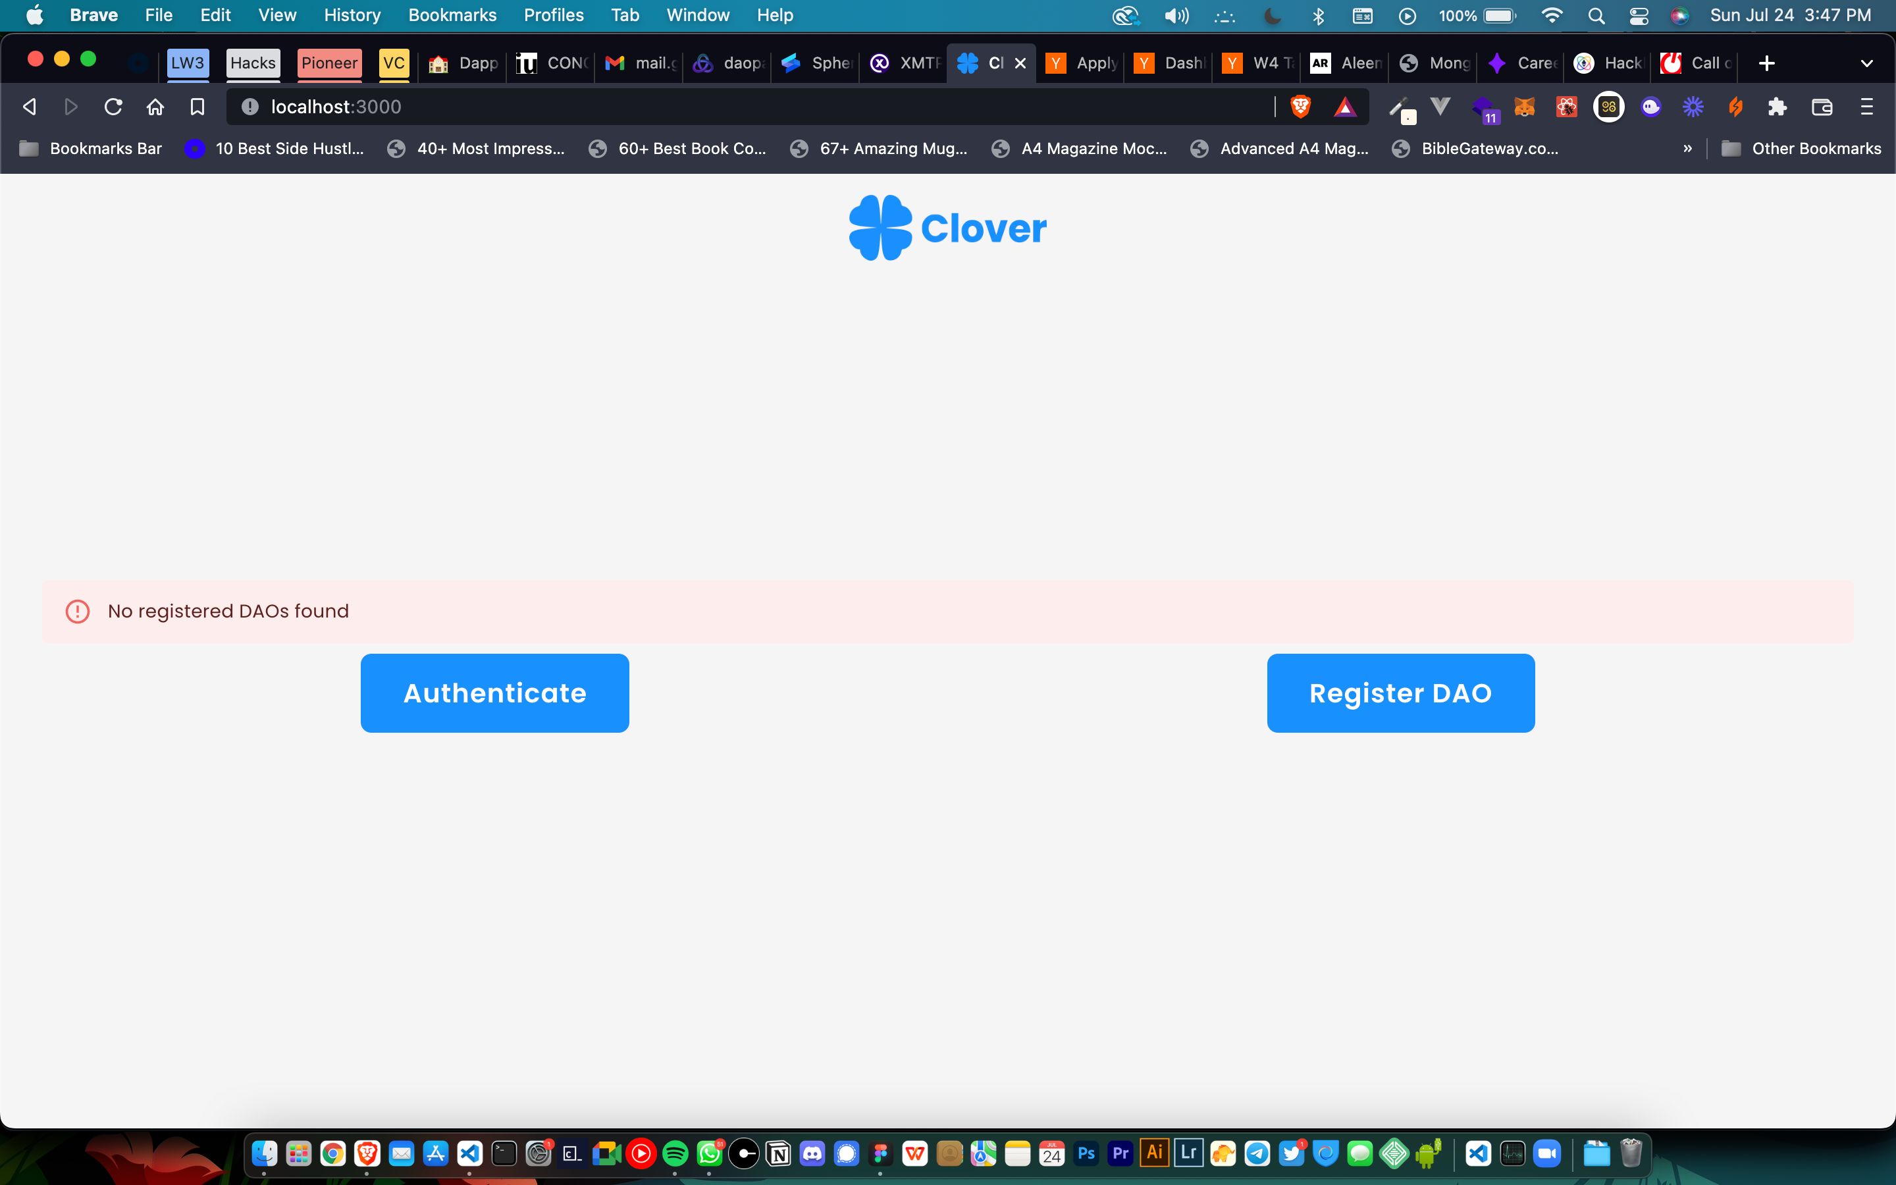This screenshot has height=1185, width=1896.
Task: Expand the tab search chevron
Action: 1867,63
